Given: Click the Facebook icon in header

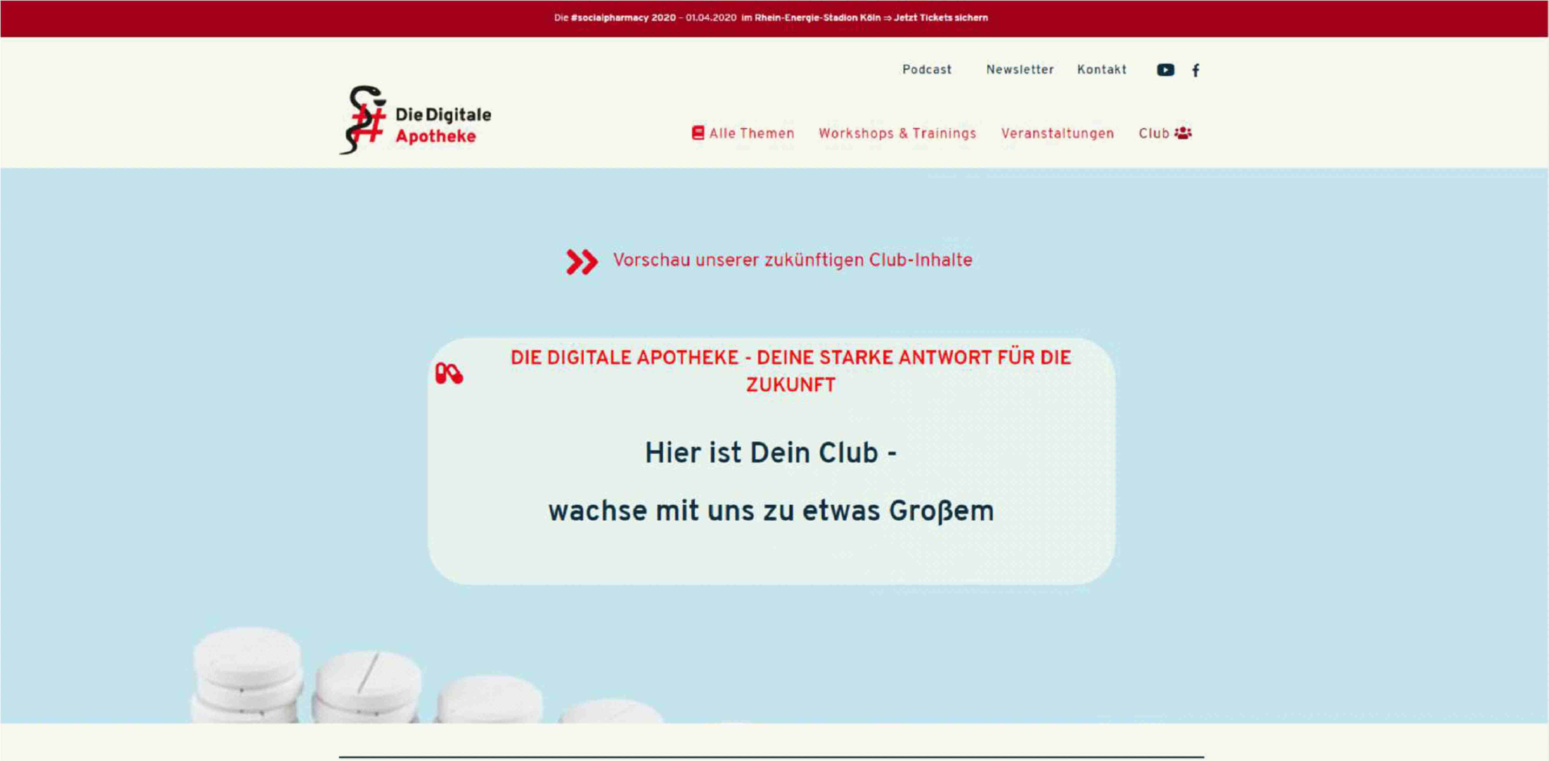Looking at the screenshot, I should click(1195, 70).
